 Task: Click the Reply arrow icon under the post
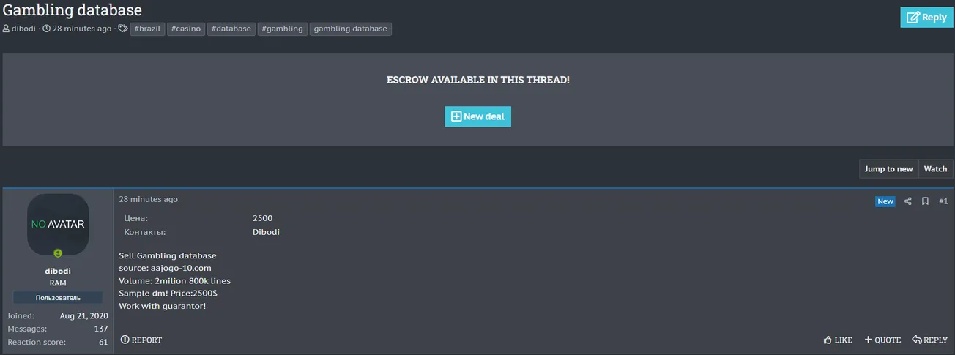[917, 340]
